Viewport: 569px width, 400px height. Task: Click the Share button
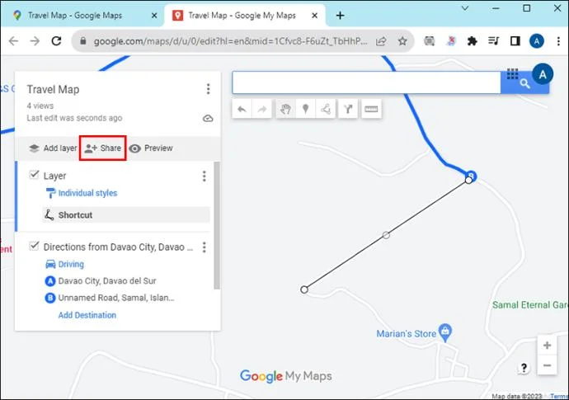(x=103, y=148)
